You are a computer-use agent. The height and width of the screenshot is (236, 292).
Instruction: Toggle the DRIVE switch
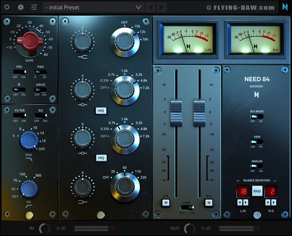tap(40, 90)
